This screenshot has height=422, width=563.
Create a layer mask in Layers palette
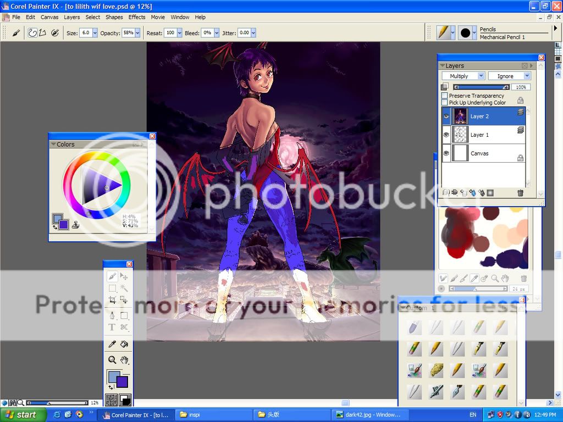[490, 193]
